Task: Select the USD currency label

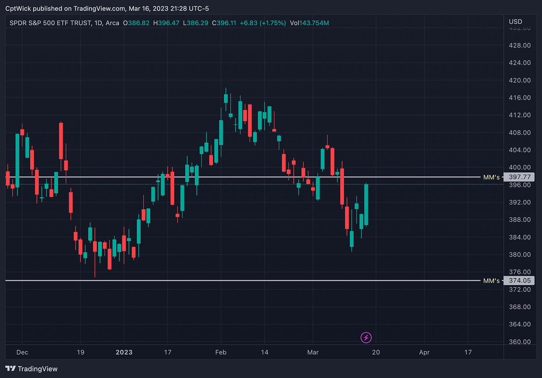Action: (516, 22)
